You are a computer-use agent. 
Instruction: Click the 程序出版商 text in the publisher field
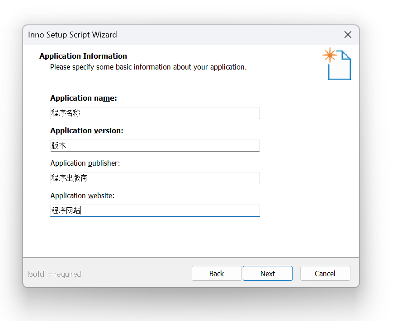pos(69,178)
